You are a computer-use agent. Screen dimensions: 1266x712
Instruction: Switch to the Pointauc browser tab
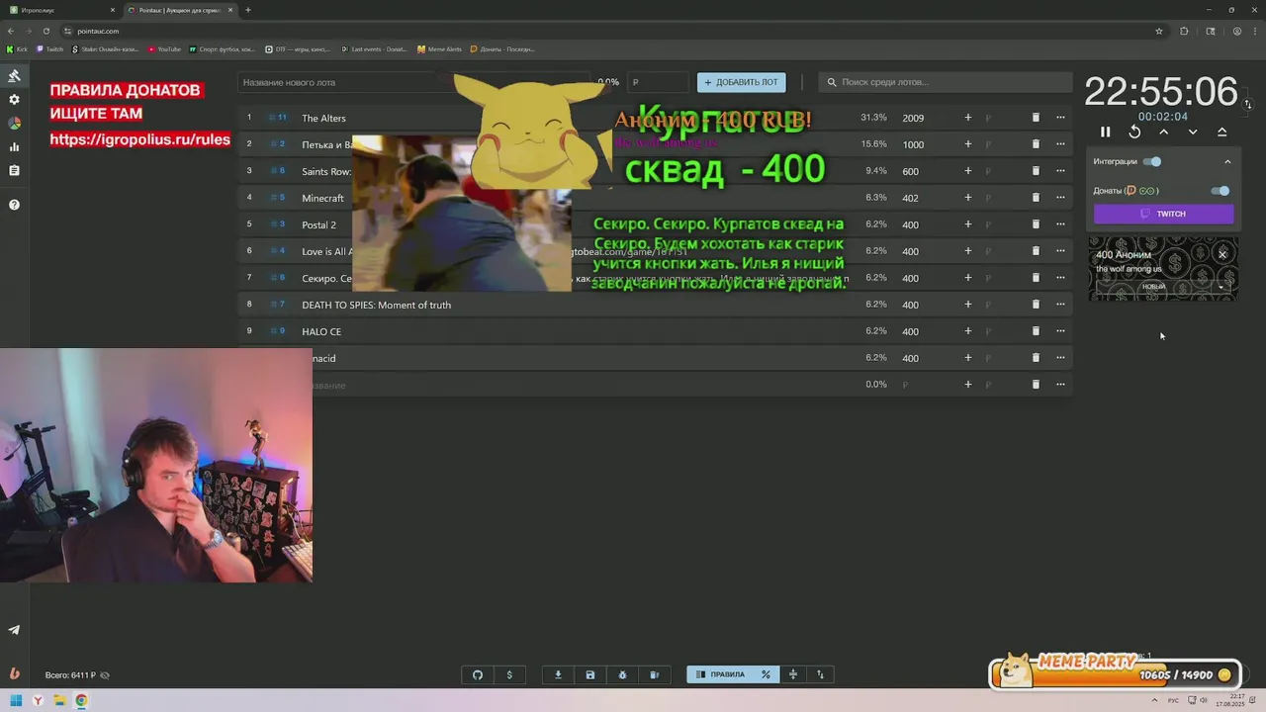(178, 10)
